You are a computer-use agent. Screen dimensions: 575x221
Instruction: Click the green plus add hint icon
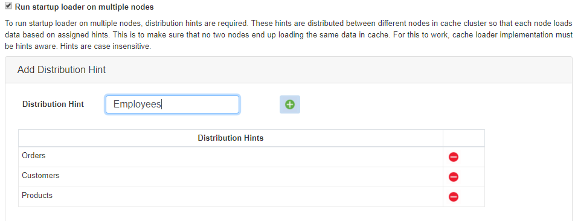(290, 104)
